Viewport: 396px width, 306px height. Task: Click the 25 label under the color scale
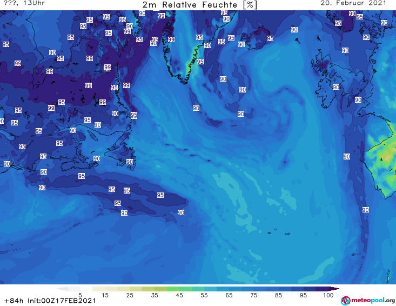pyautogui.click(x=130, y=295)
